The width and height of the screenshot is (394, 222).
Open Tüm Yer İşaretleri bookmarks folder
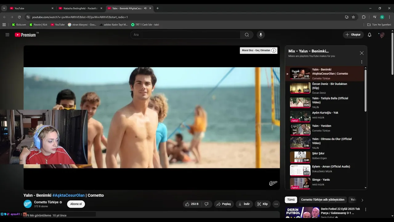pyautogui.click(x=379, y=25)
